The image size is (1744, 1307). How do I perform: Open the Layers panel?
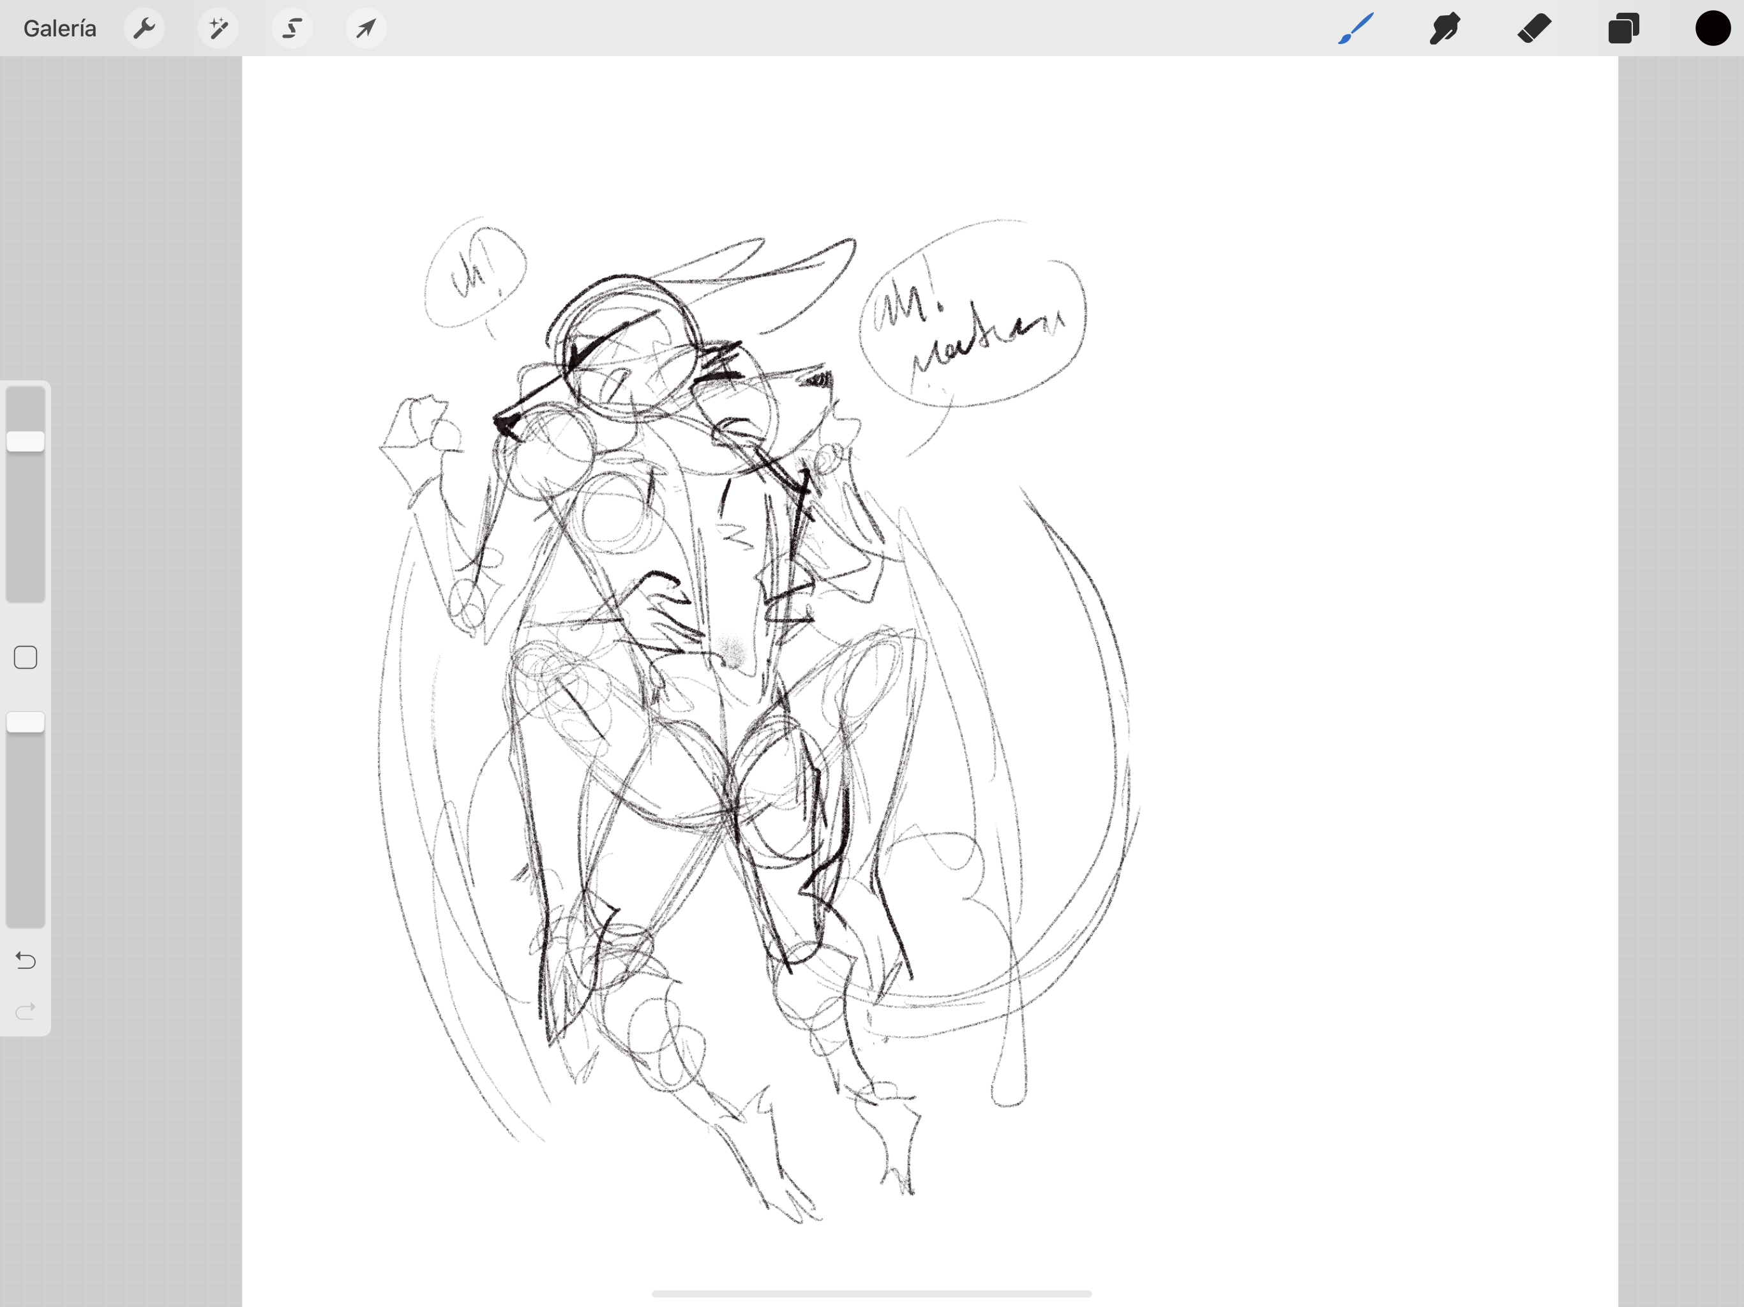pyautogui.click(x=1623, y=28)
